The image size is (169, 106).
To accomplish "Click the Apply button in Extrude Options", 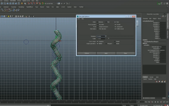I will click(106, 53).
